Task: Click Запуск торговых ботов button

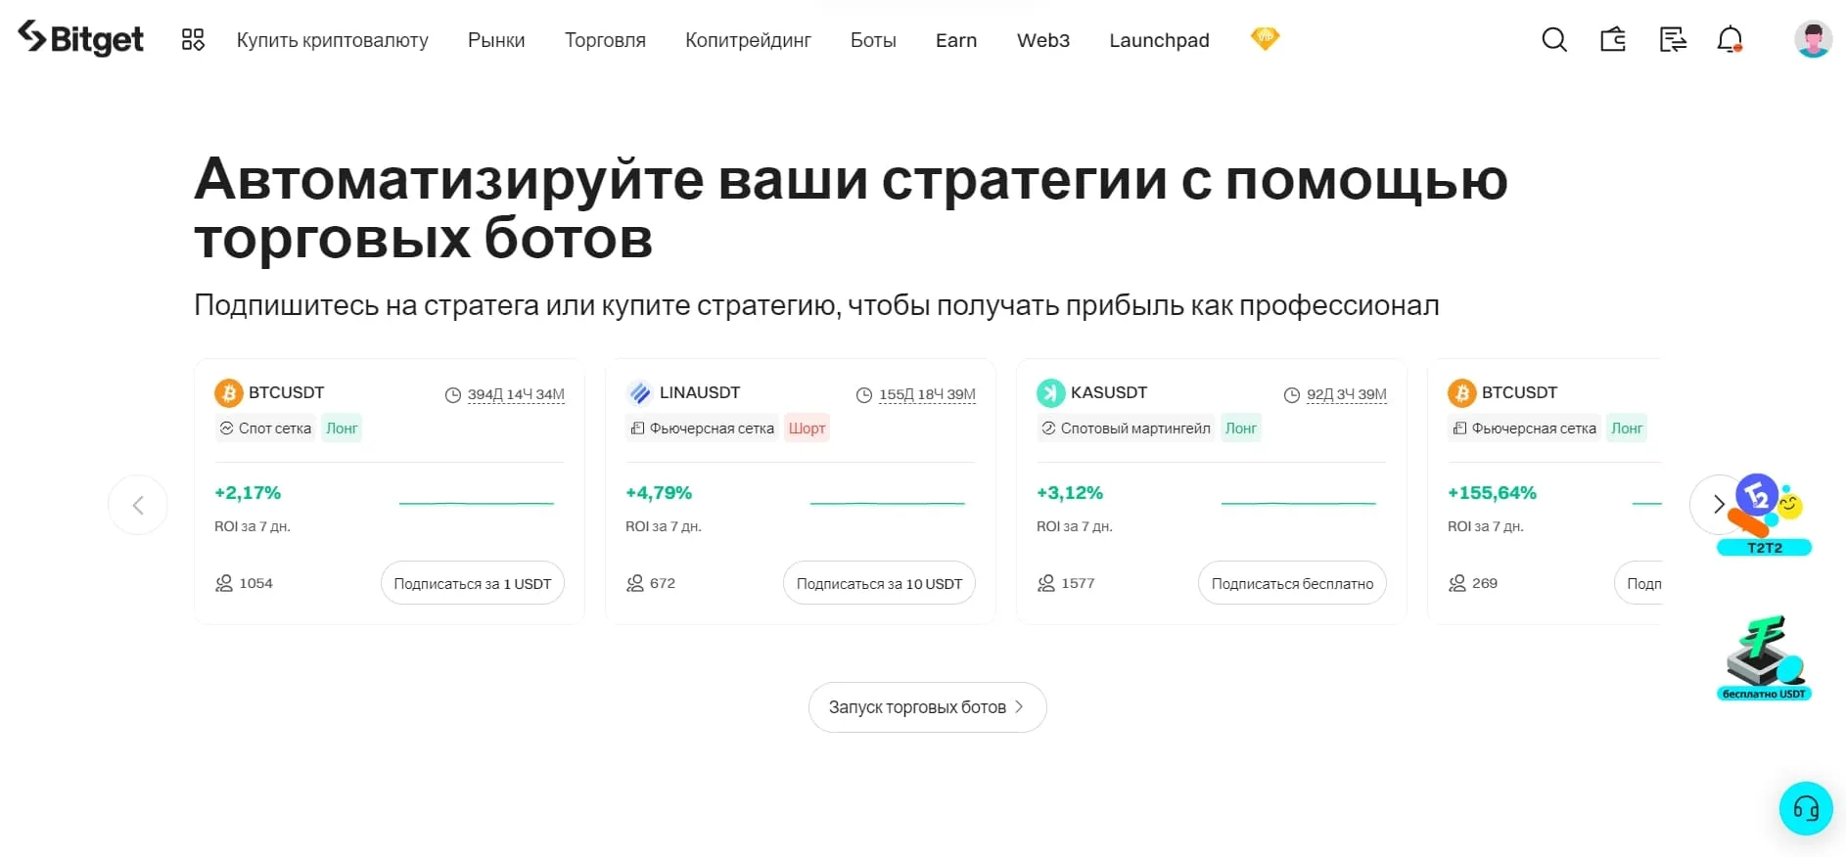Action: click(927, 707)
